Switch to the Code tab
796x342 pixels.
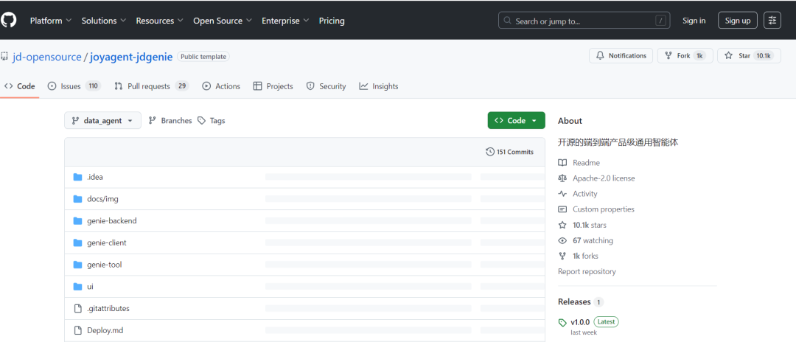click(19, 86)
